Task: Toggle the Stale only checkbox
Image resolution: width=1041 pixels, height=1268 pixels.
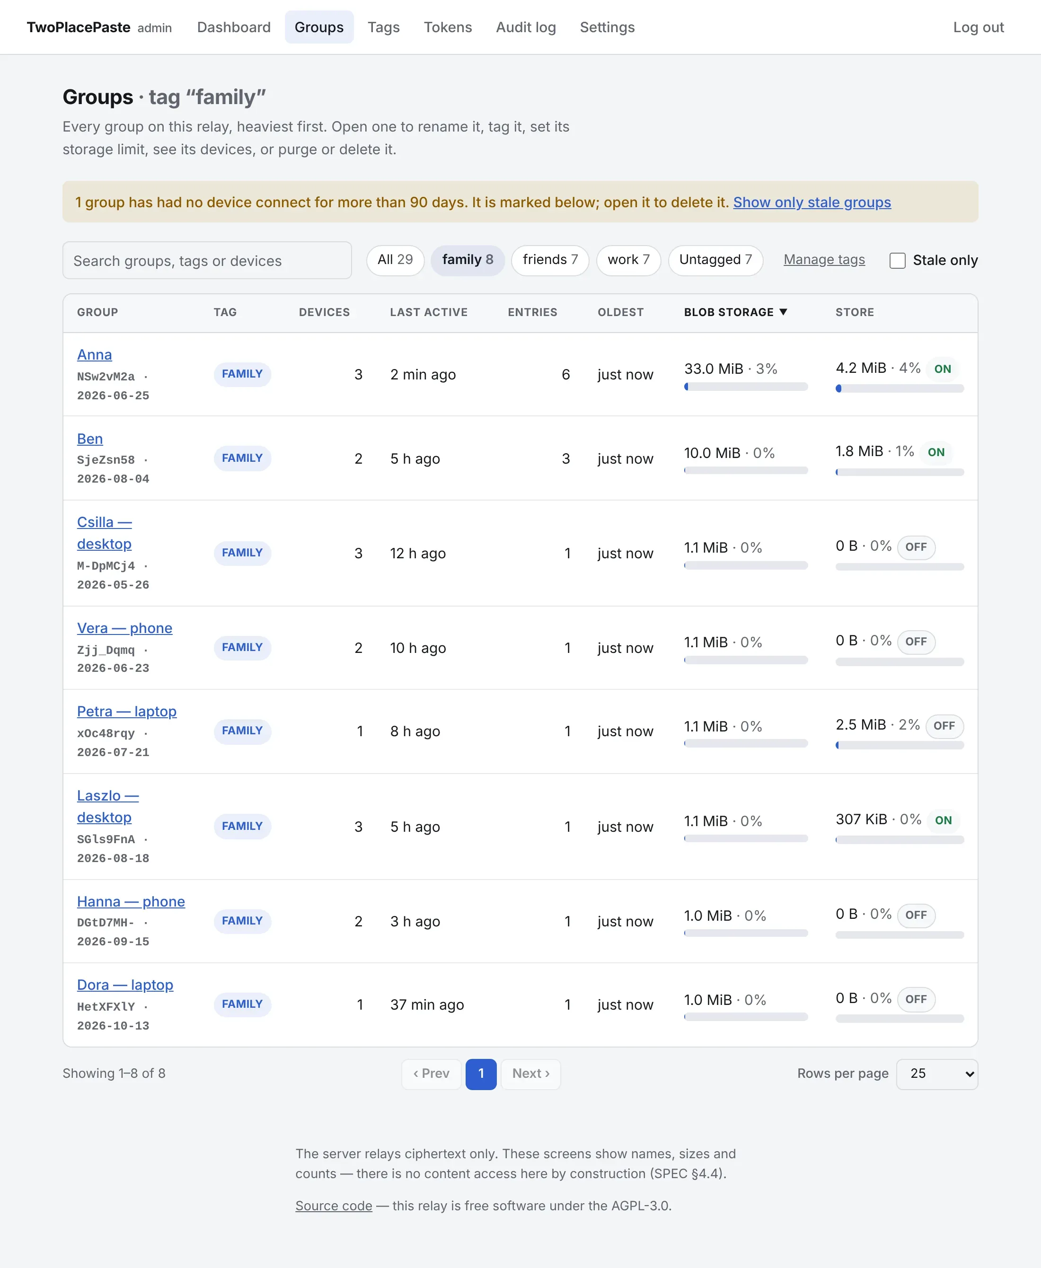Action: coord(897,260)
